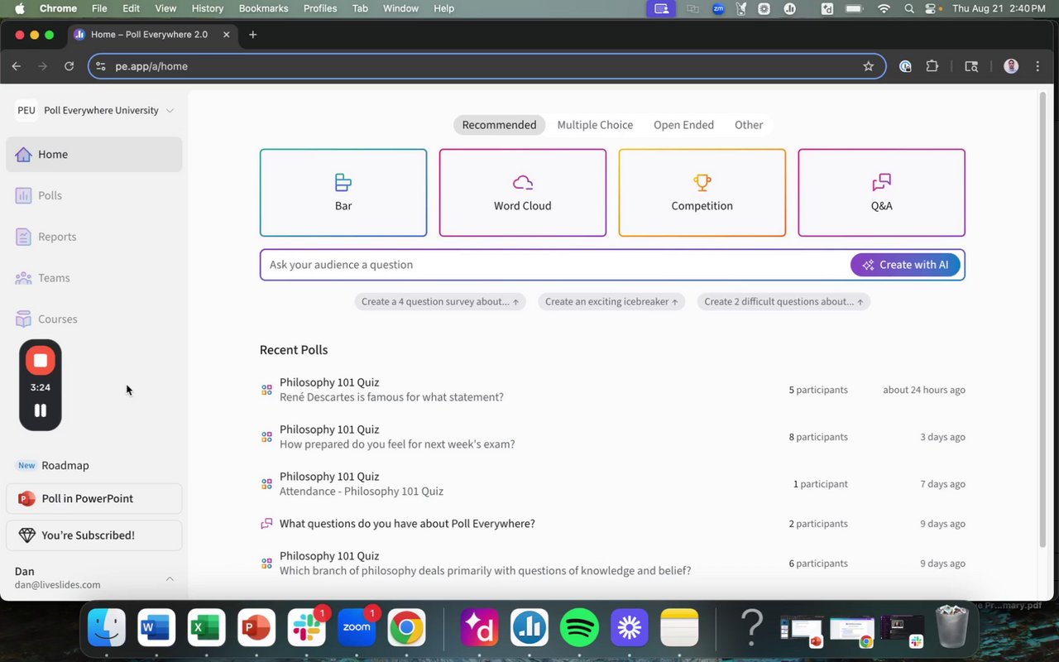The width and height of the screenshot is (1059, 662).
Task: Reload the page in Chrome
Action: (69, 66)
